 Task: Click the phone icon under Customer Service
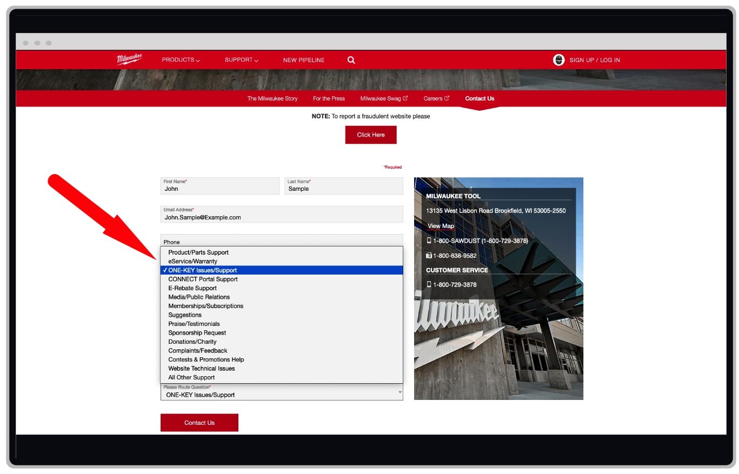429,284
